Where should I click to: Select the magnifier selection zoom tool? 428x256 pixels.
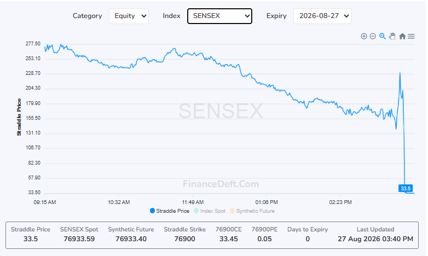(383, 36)
